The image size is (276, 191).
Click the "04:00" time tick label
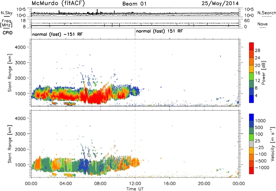[x=66, y=184]
